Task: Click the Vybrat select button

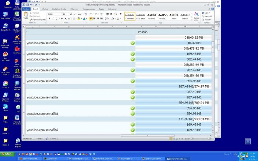Action: (x=206, y=19)
